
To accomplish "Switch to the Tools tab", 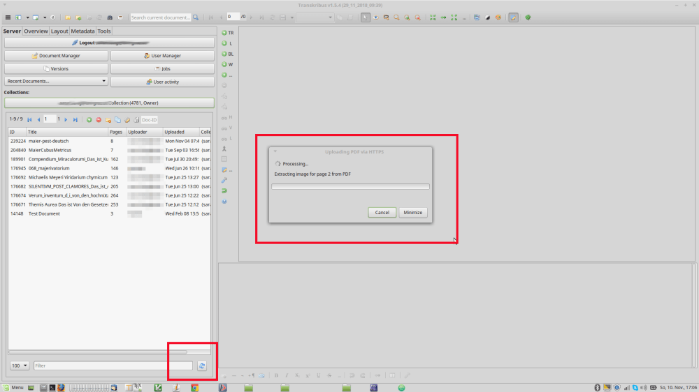I will [104, 31].
